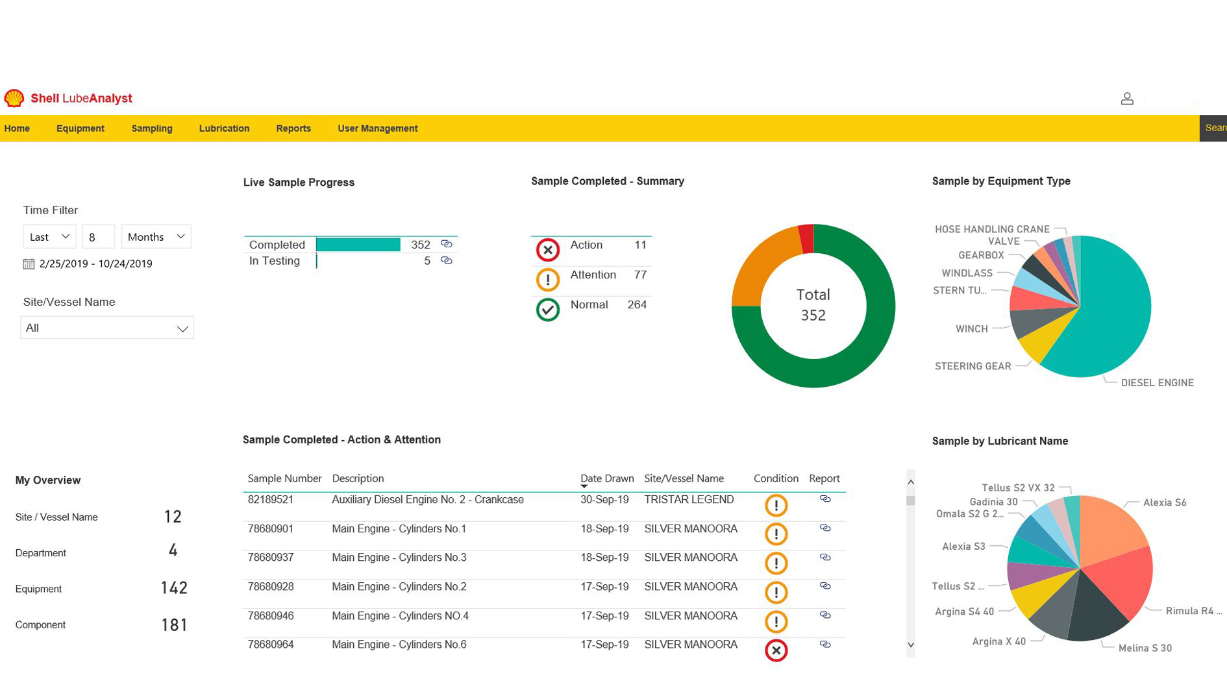Click attention condition icon for sample 82189521
Viewport: 1227px width, 690px height.
(x=776, y=506)
